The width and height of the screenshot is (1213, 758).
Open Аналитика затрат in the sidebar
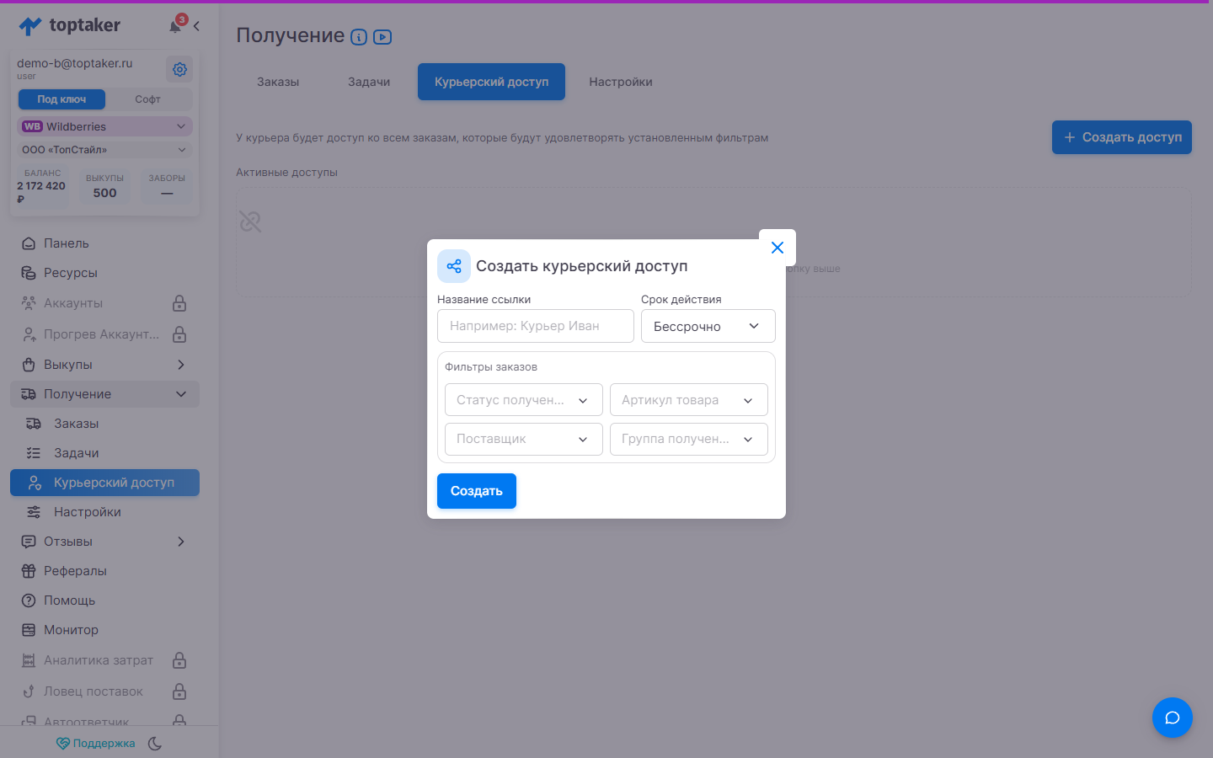click(x=99, y=660)
